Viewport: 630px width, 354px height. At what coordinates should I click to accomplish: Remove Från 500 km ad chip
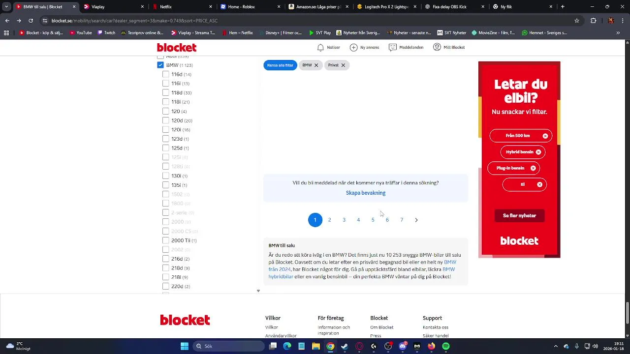[x=545, y=136]
